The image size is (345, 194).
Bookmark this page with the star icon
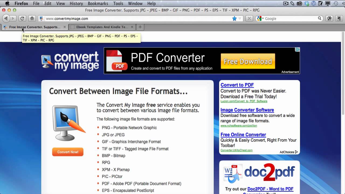(234, 19)
